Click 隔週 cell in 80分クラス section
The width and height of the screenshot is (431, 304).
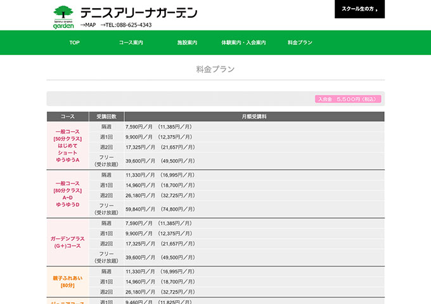[106, 175]
